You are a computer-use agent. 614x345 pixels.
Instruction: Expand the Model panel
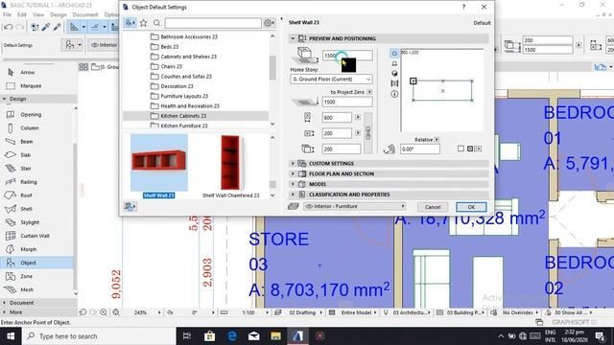293,184
